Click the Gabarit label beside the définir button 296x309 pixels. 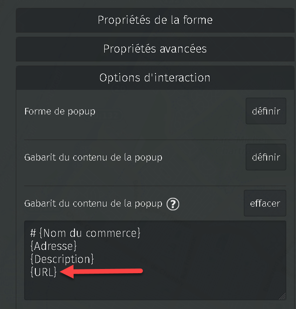click(93, 157)
